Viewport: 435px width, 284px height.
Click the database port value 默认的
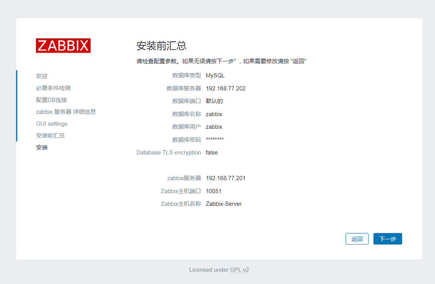point(214,101)
